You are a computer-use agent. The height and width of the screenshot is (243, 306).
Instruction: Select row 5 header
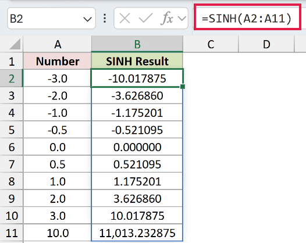11,130
